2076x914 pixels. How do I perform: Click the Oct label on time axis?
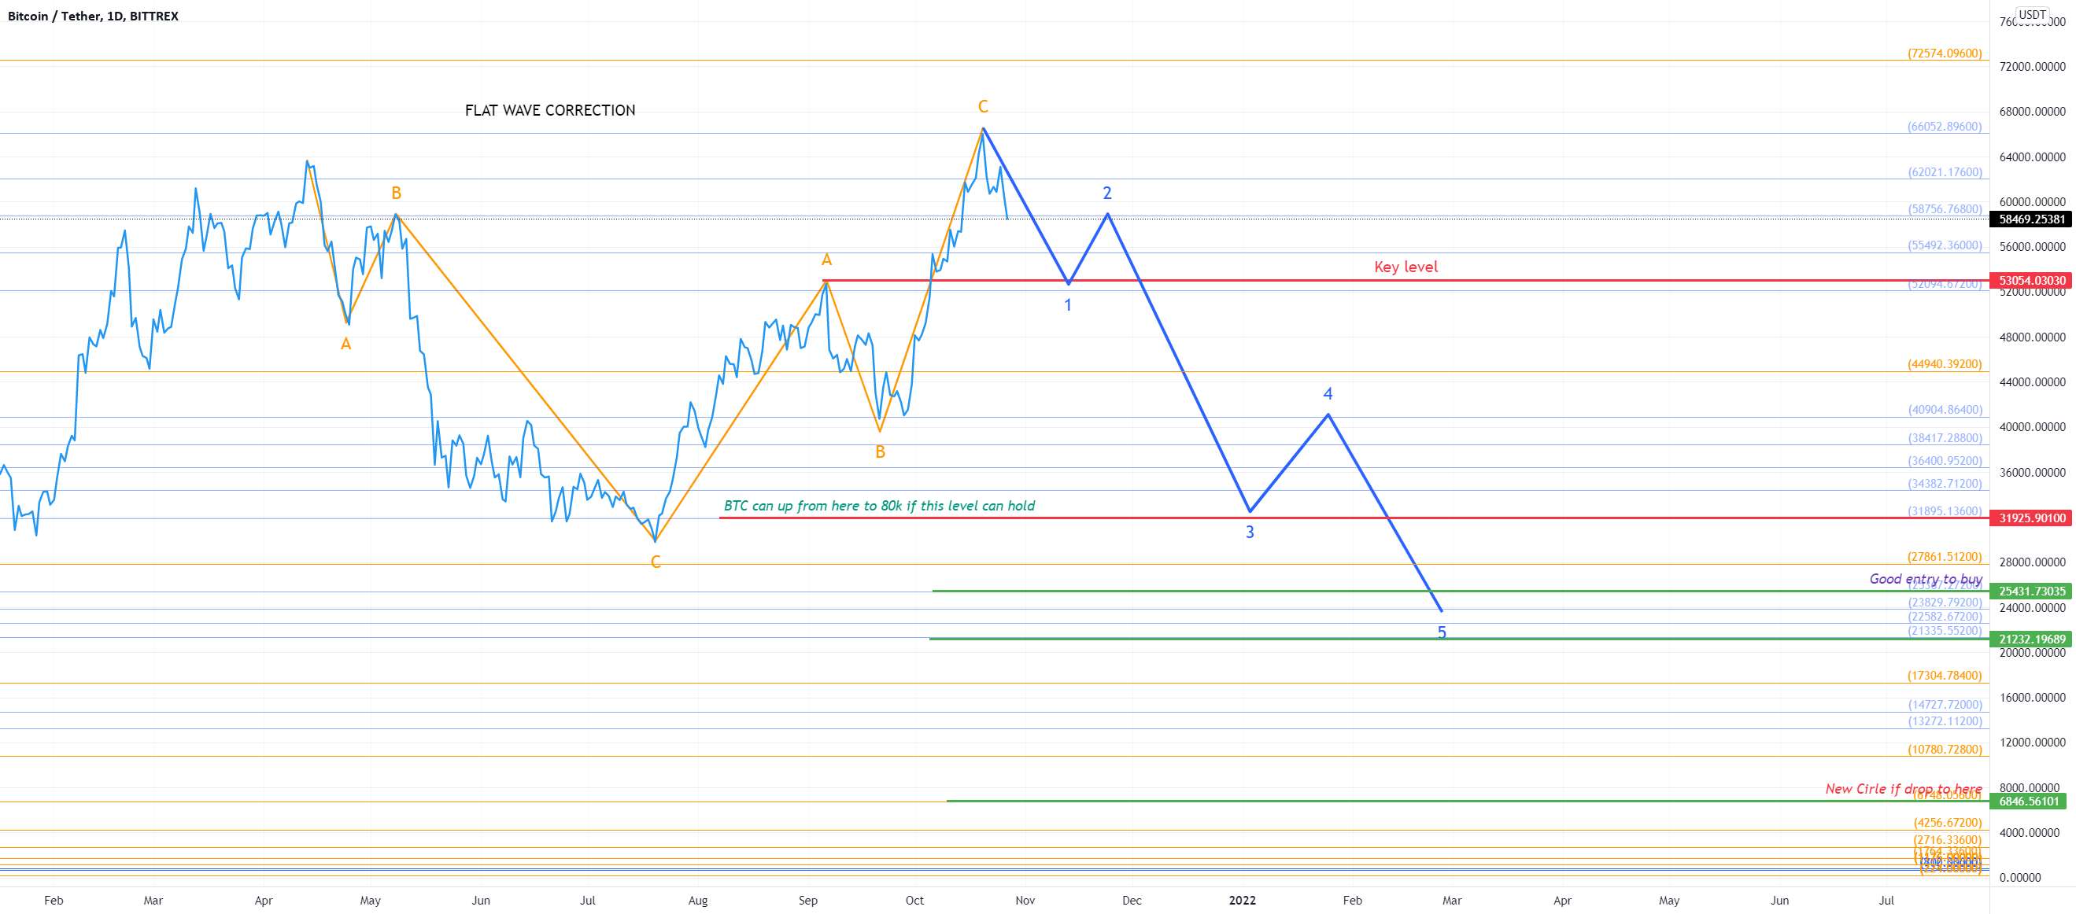(914, 901)
